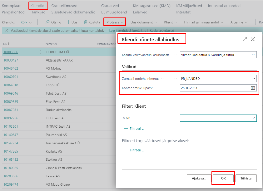This screenshot has width=263, height=191.
Task: Click the Konteerimiskuupäev date input field
Action: (214, 88)
